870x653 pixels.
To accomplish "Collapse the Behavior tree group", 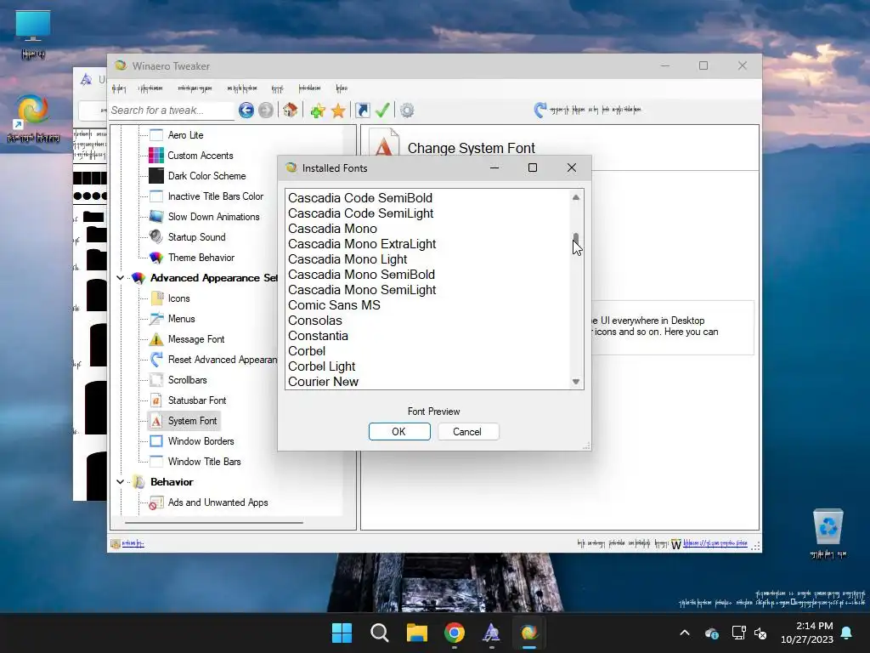I will click(121, 482).
